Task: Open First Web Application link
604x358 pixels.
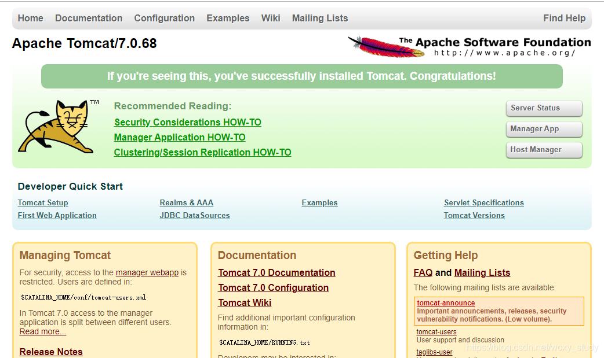Action: click(x=57, y=215)
